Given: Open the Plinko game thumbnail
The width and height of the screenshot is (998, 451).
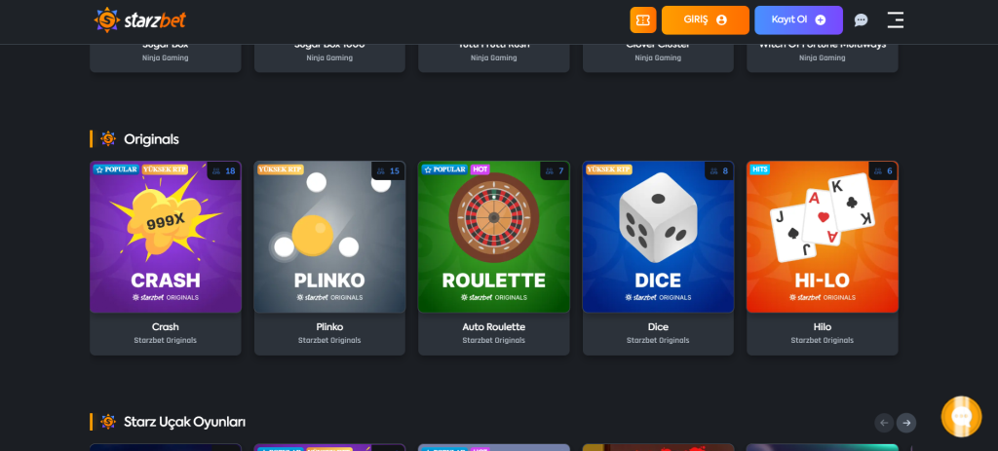Looking at the screenshot, I should coord(329,237).
